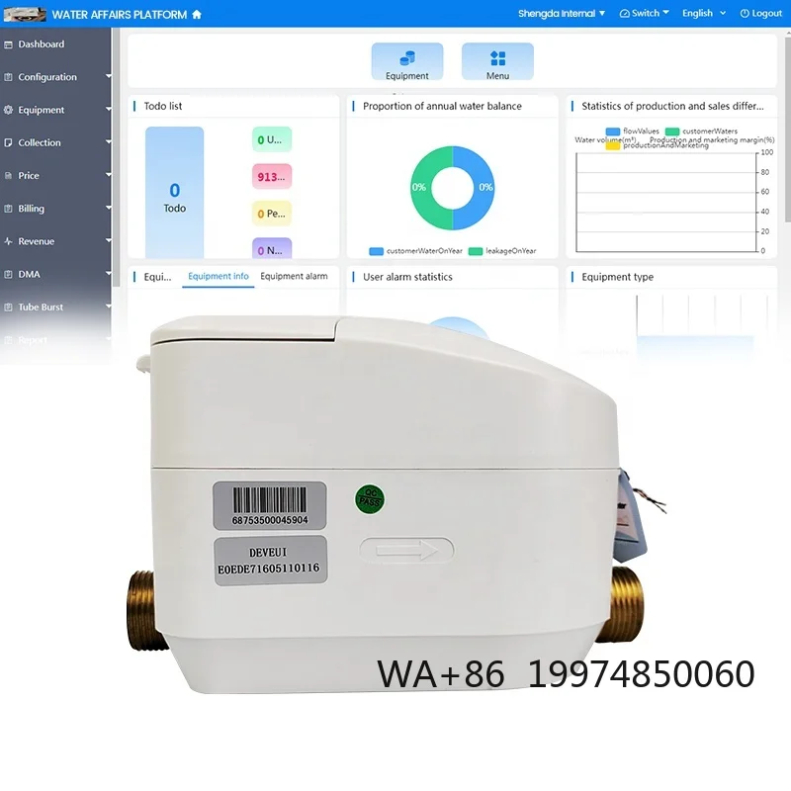Click the Billing icon in the sidebar
Viewport: 791px width, 791px height.
(11, 209)
